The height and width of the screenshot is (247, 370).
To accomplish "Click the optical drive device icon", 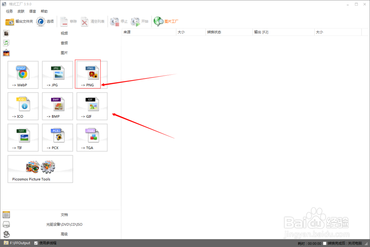I will (x=6, y=224).
